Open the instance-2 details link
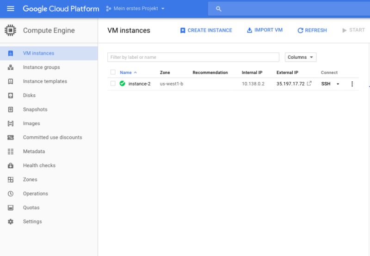The height and width of the screenshot is (256, 370). click(x=140, y=84)
